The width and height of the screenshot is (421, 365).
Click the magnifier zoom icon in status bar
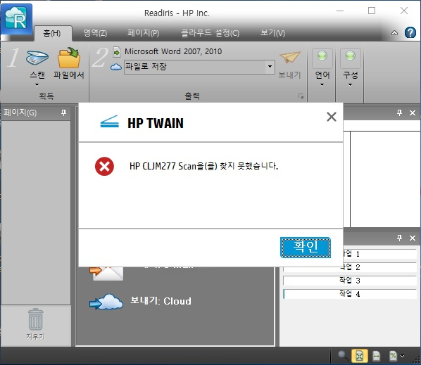pos(343,356)
